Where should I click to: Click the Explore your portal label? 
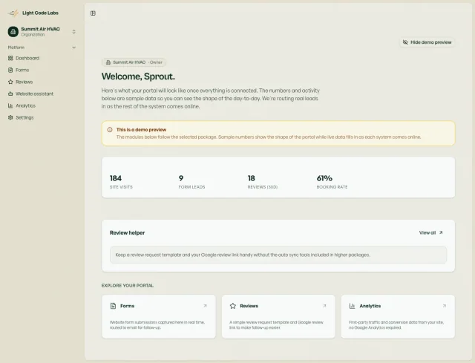click(x=128, y=286)
